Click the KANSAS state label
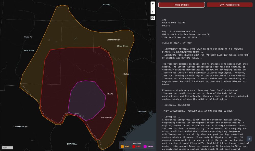Viewport: 255px width, 151px height. (x=107, y=5)
